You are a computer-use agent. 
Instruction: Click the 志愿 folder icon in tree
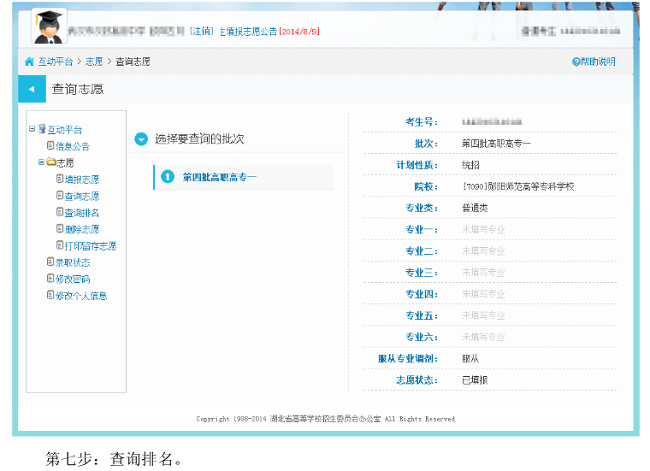click(50, 162)
